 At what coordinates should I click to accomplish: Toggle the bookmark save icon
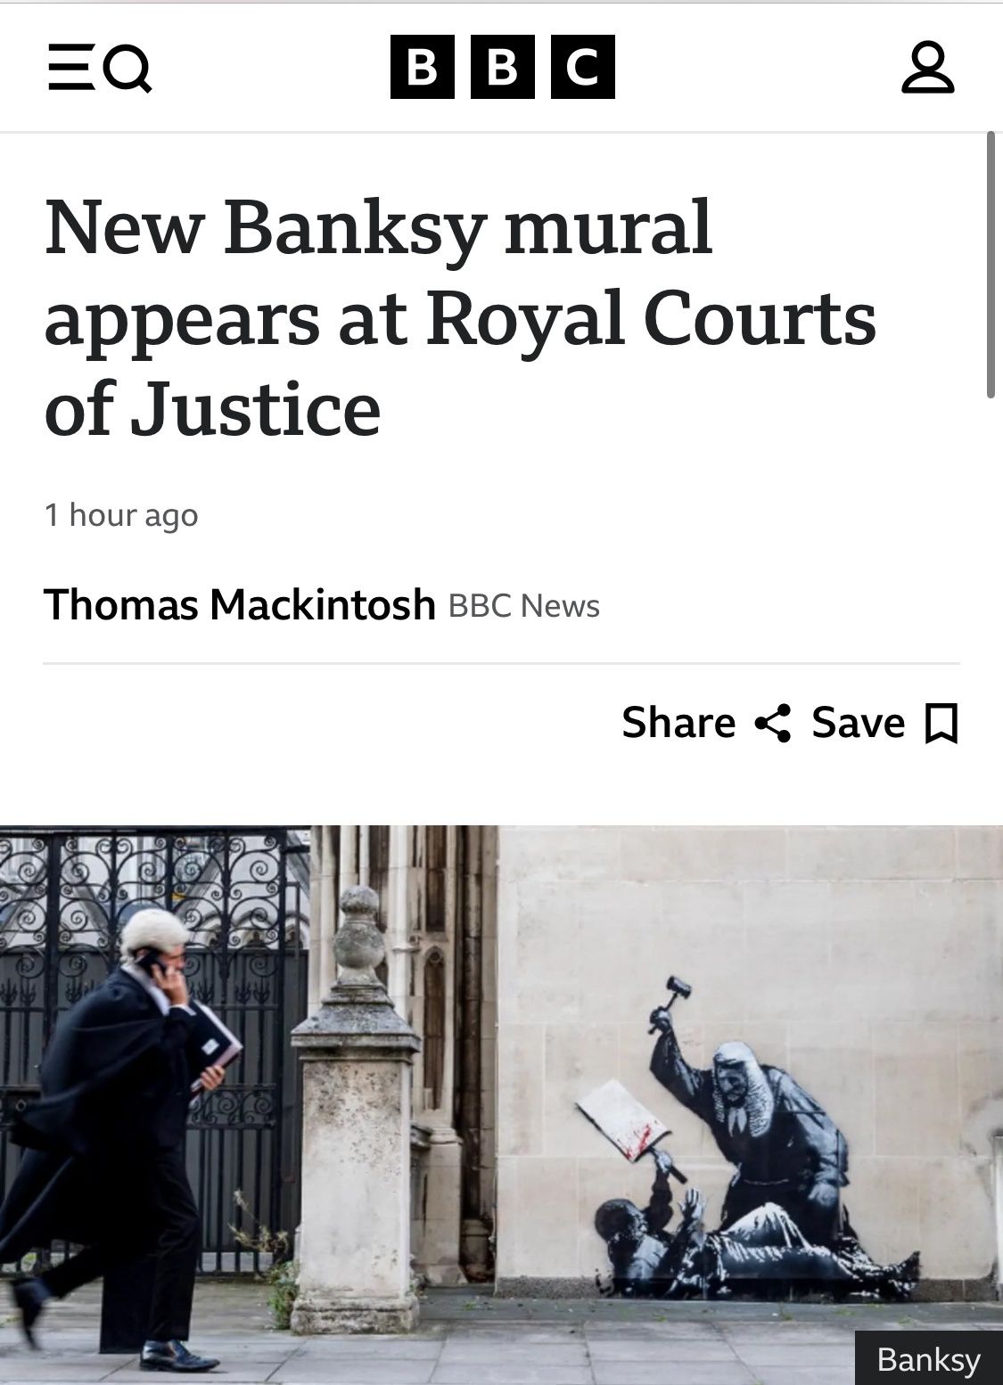point(941,724)
